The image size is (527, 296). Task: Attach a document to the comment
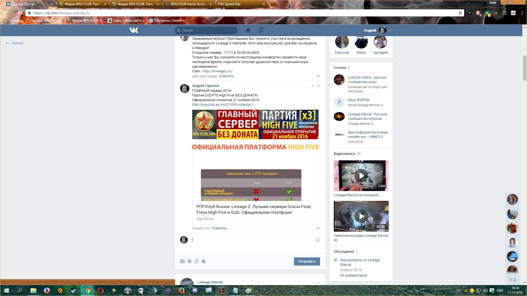pos(204,261)
